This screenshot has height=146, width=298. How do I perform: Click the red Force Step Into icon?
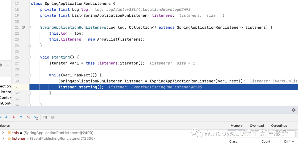coord(14,118)
